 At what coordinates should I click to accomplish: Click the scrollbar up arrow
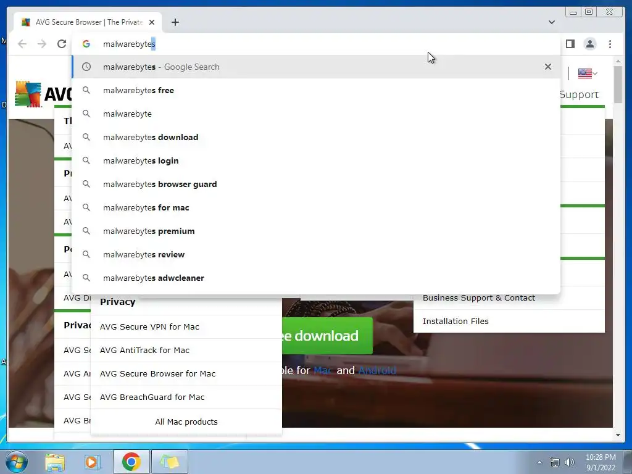pos(618,61)
